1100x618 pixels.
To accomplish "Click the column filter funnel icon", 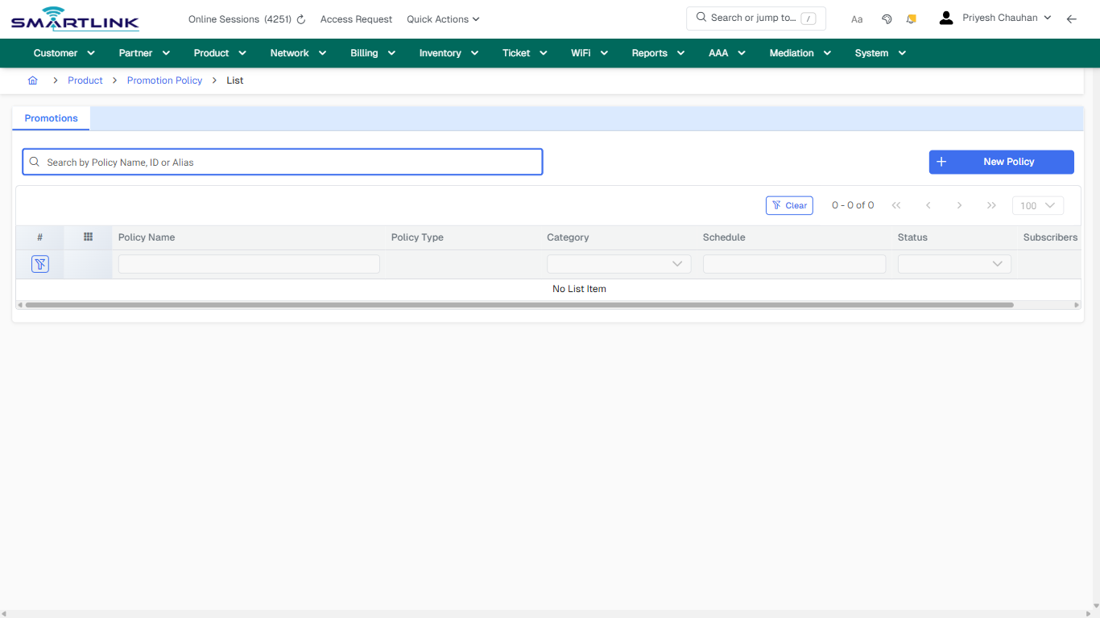I will point(39,263).
